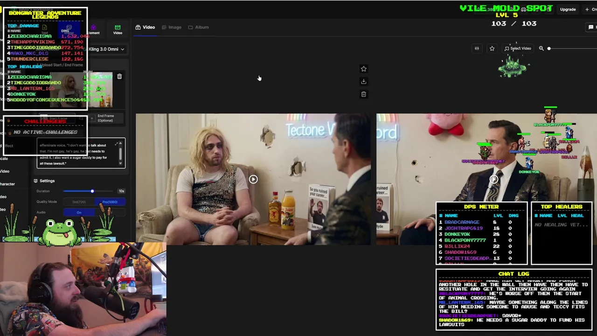Set quality mode to Std(720)
Image resolution: width=597 pixels, height=336 pixels.
(79, 202)
